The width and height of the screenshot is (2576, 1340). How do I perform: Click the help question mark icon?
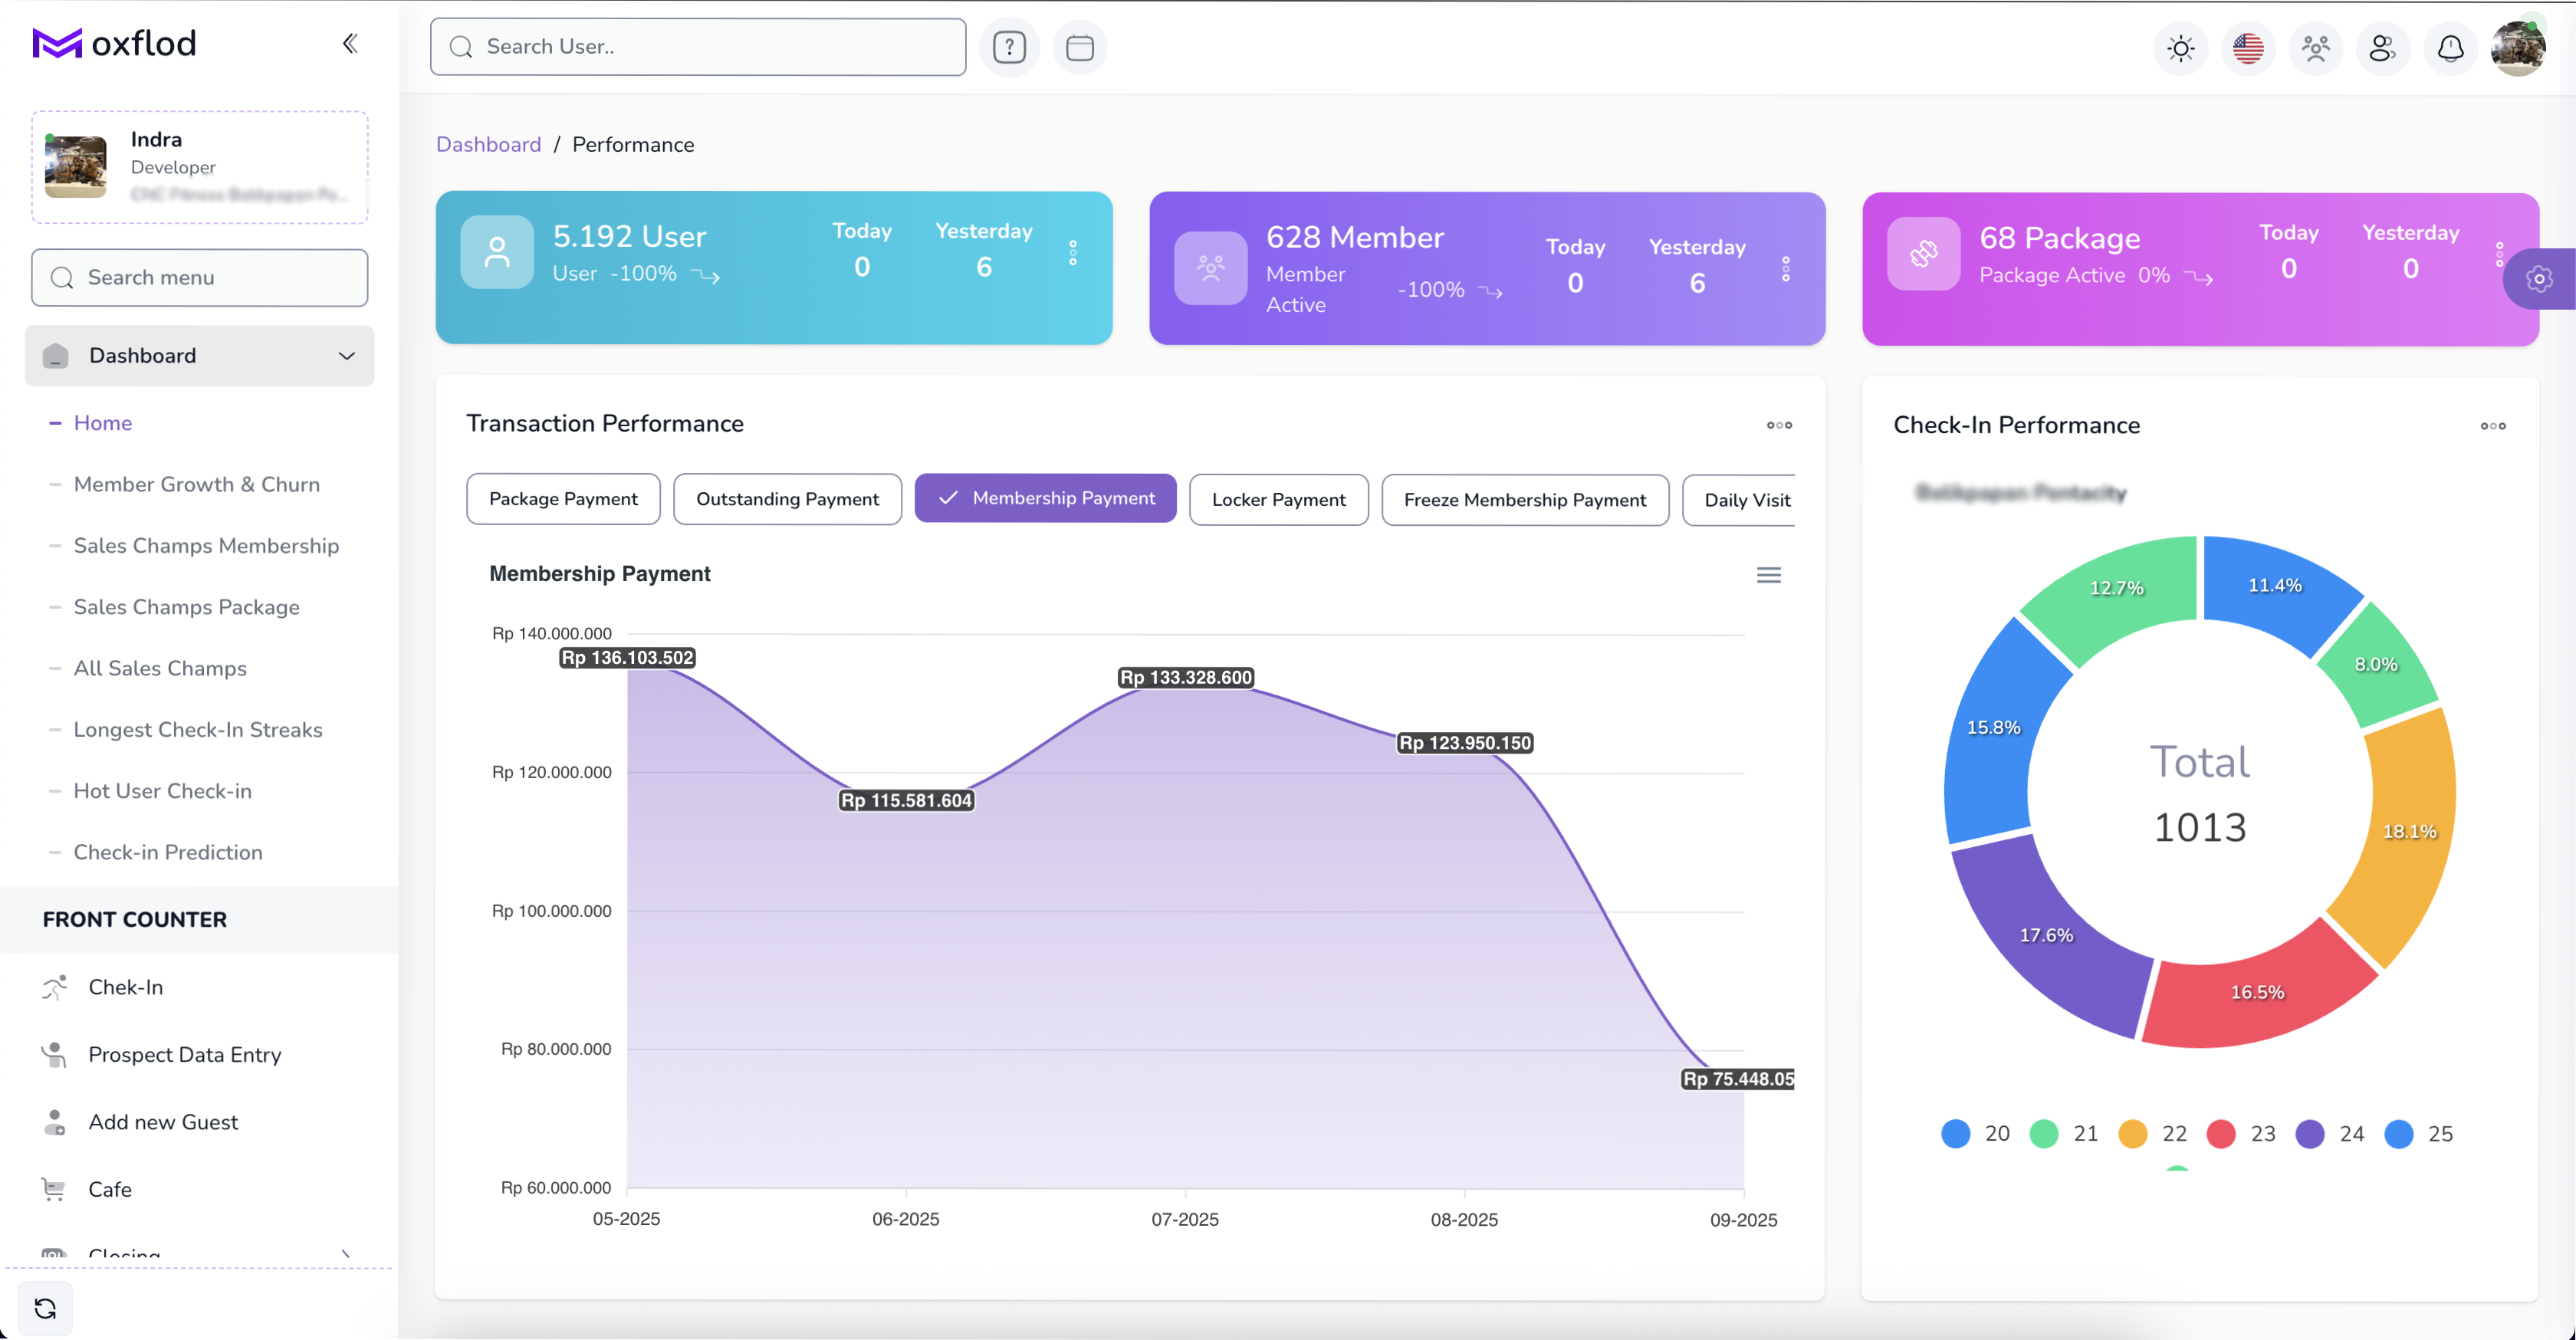(x=1009, y=47)
